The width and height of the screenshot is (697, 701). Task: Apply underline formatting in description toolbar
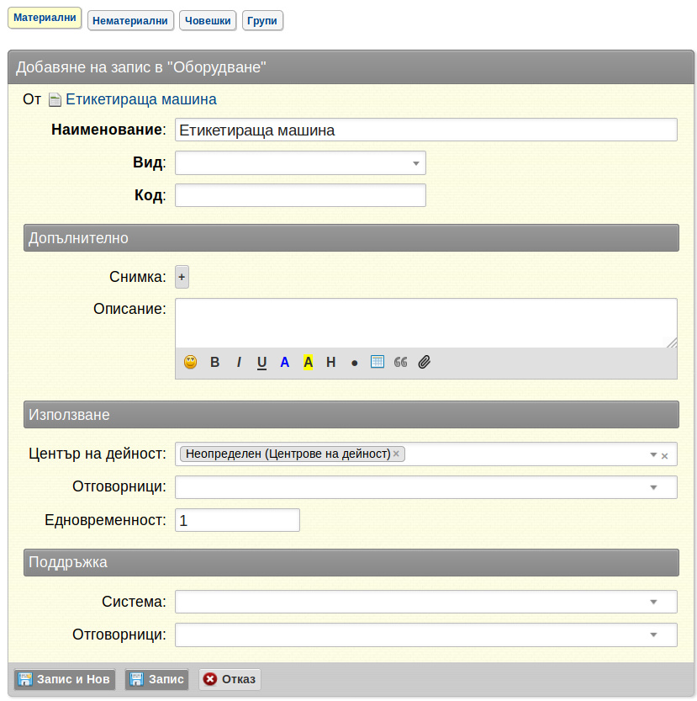[x=261, y=363]
